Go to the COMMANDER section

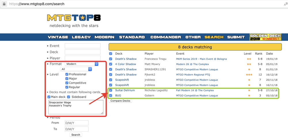click(166, 37)
